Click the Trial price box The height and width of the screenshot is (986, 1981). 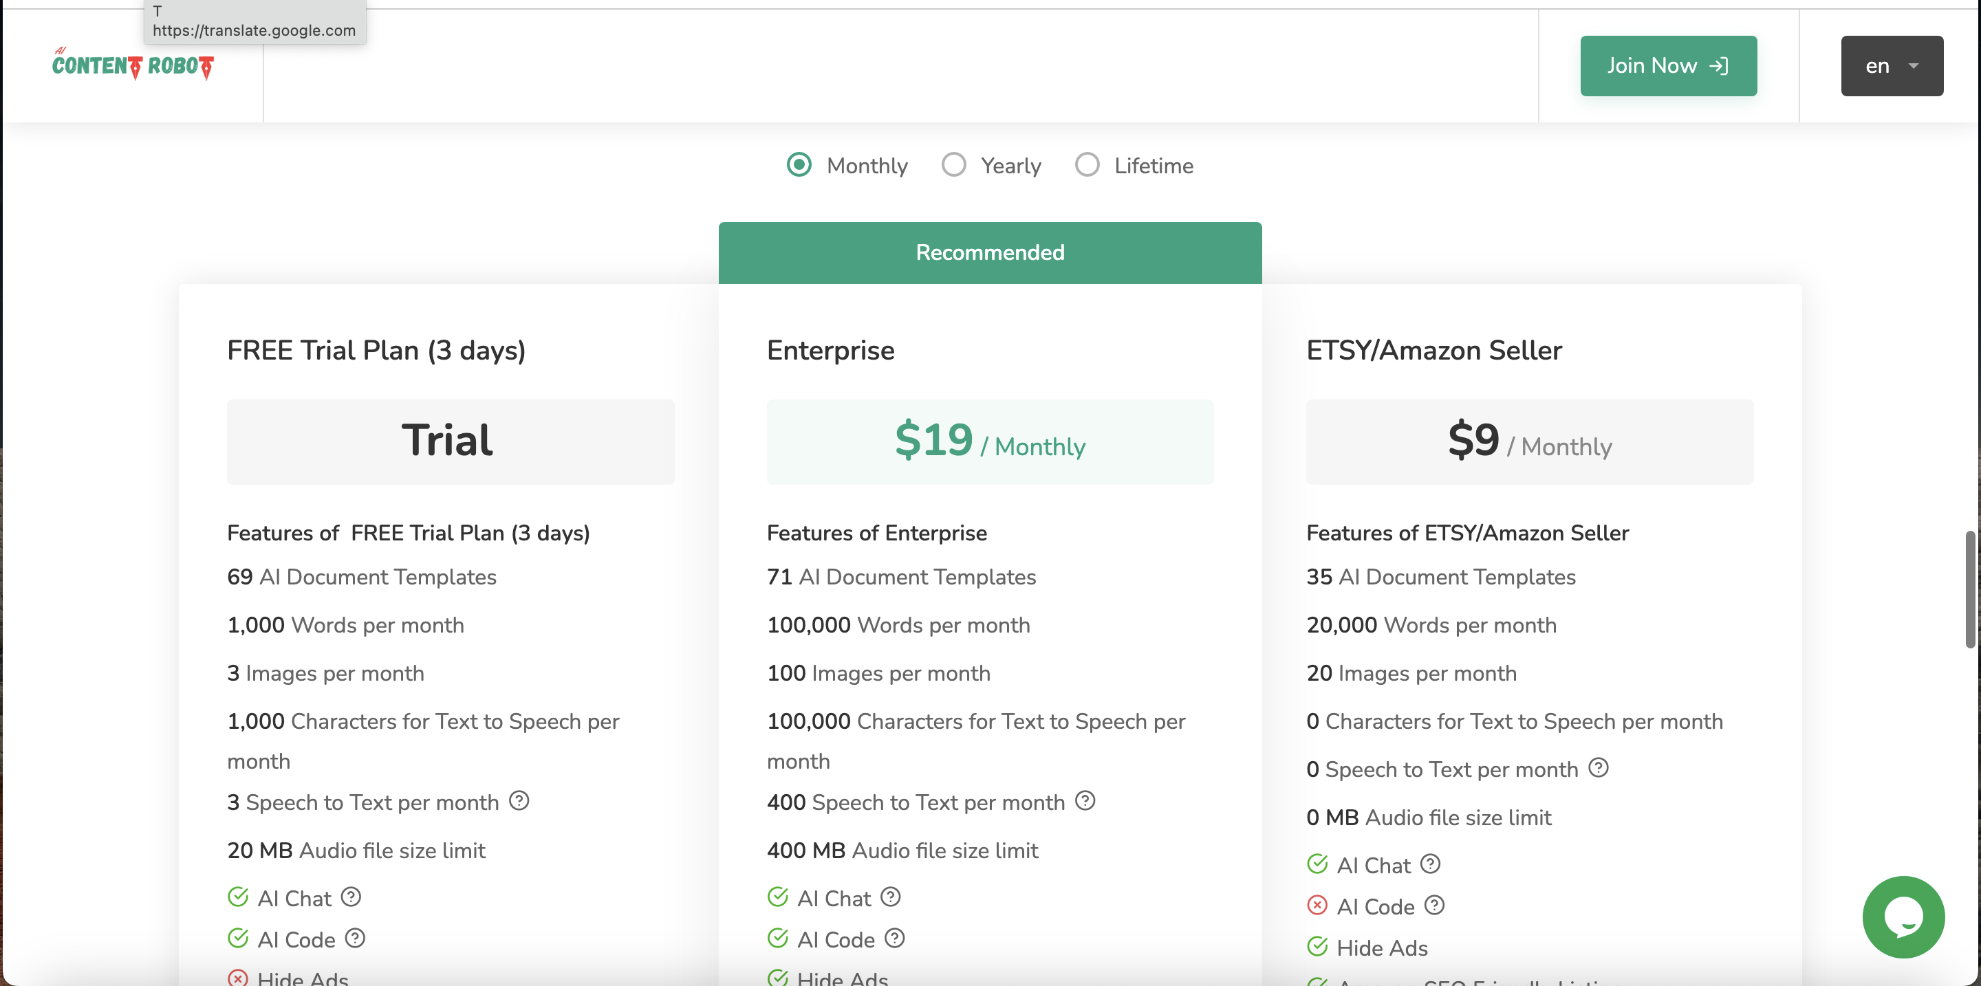tap(450, 442)
